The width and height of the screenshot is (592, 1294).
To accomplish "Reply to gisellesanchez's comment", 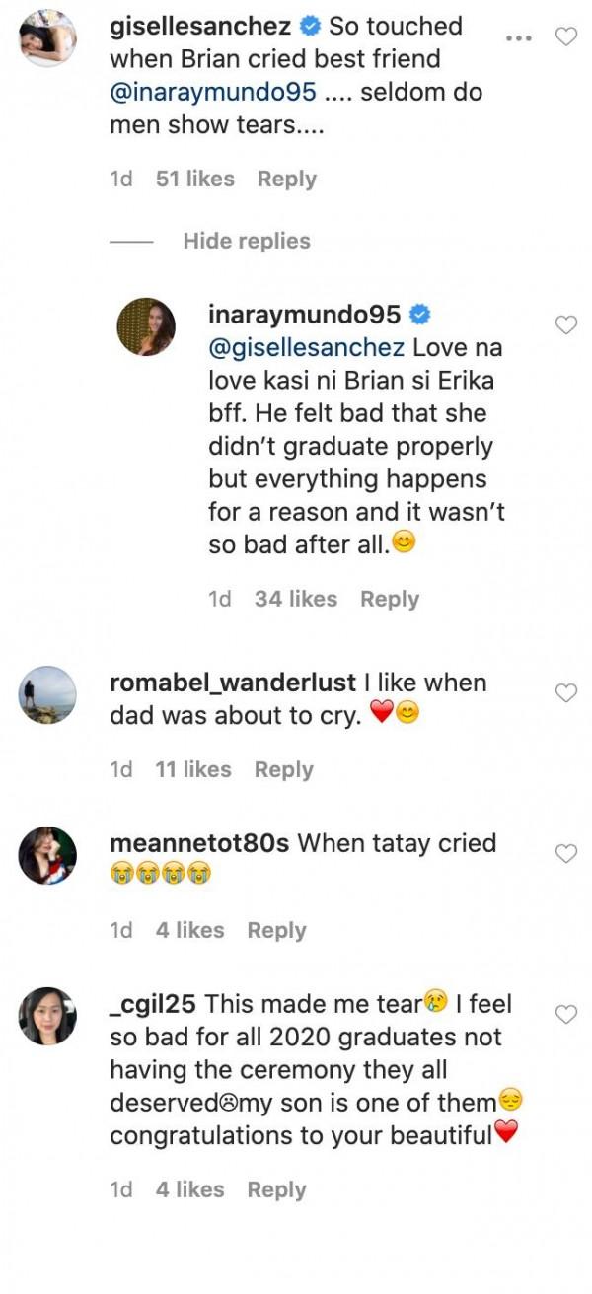I will coord(286,179).
